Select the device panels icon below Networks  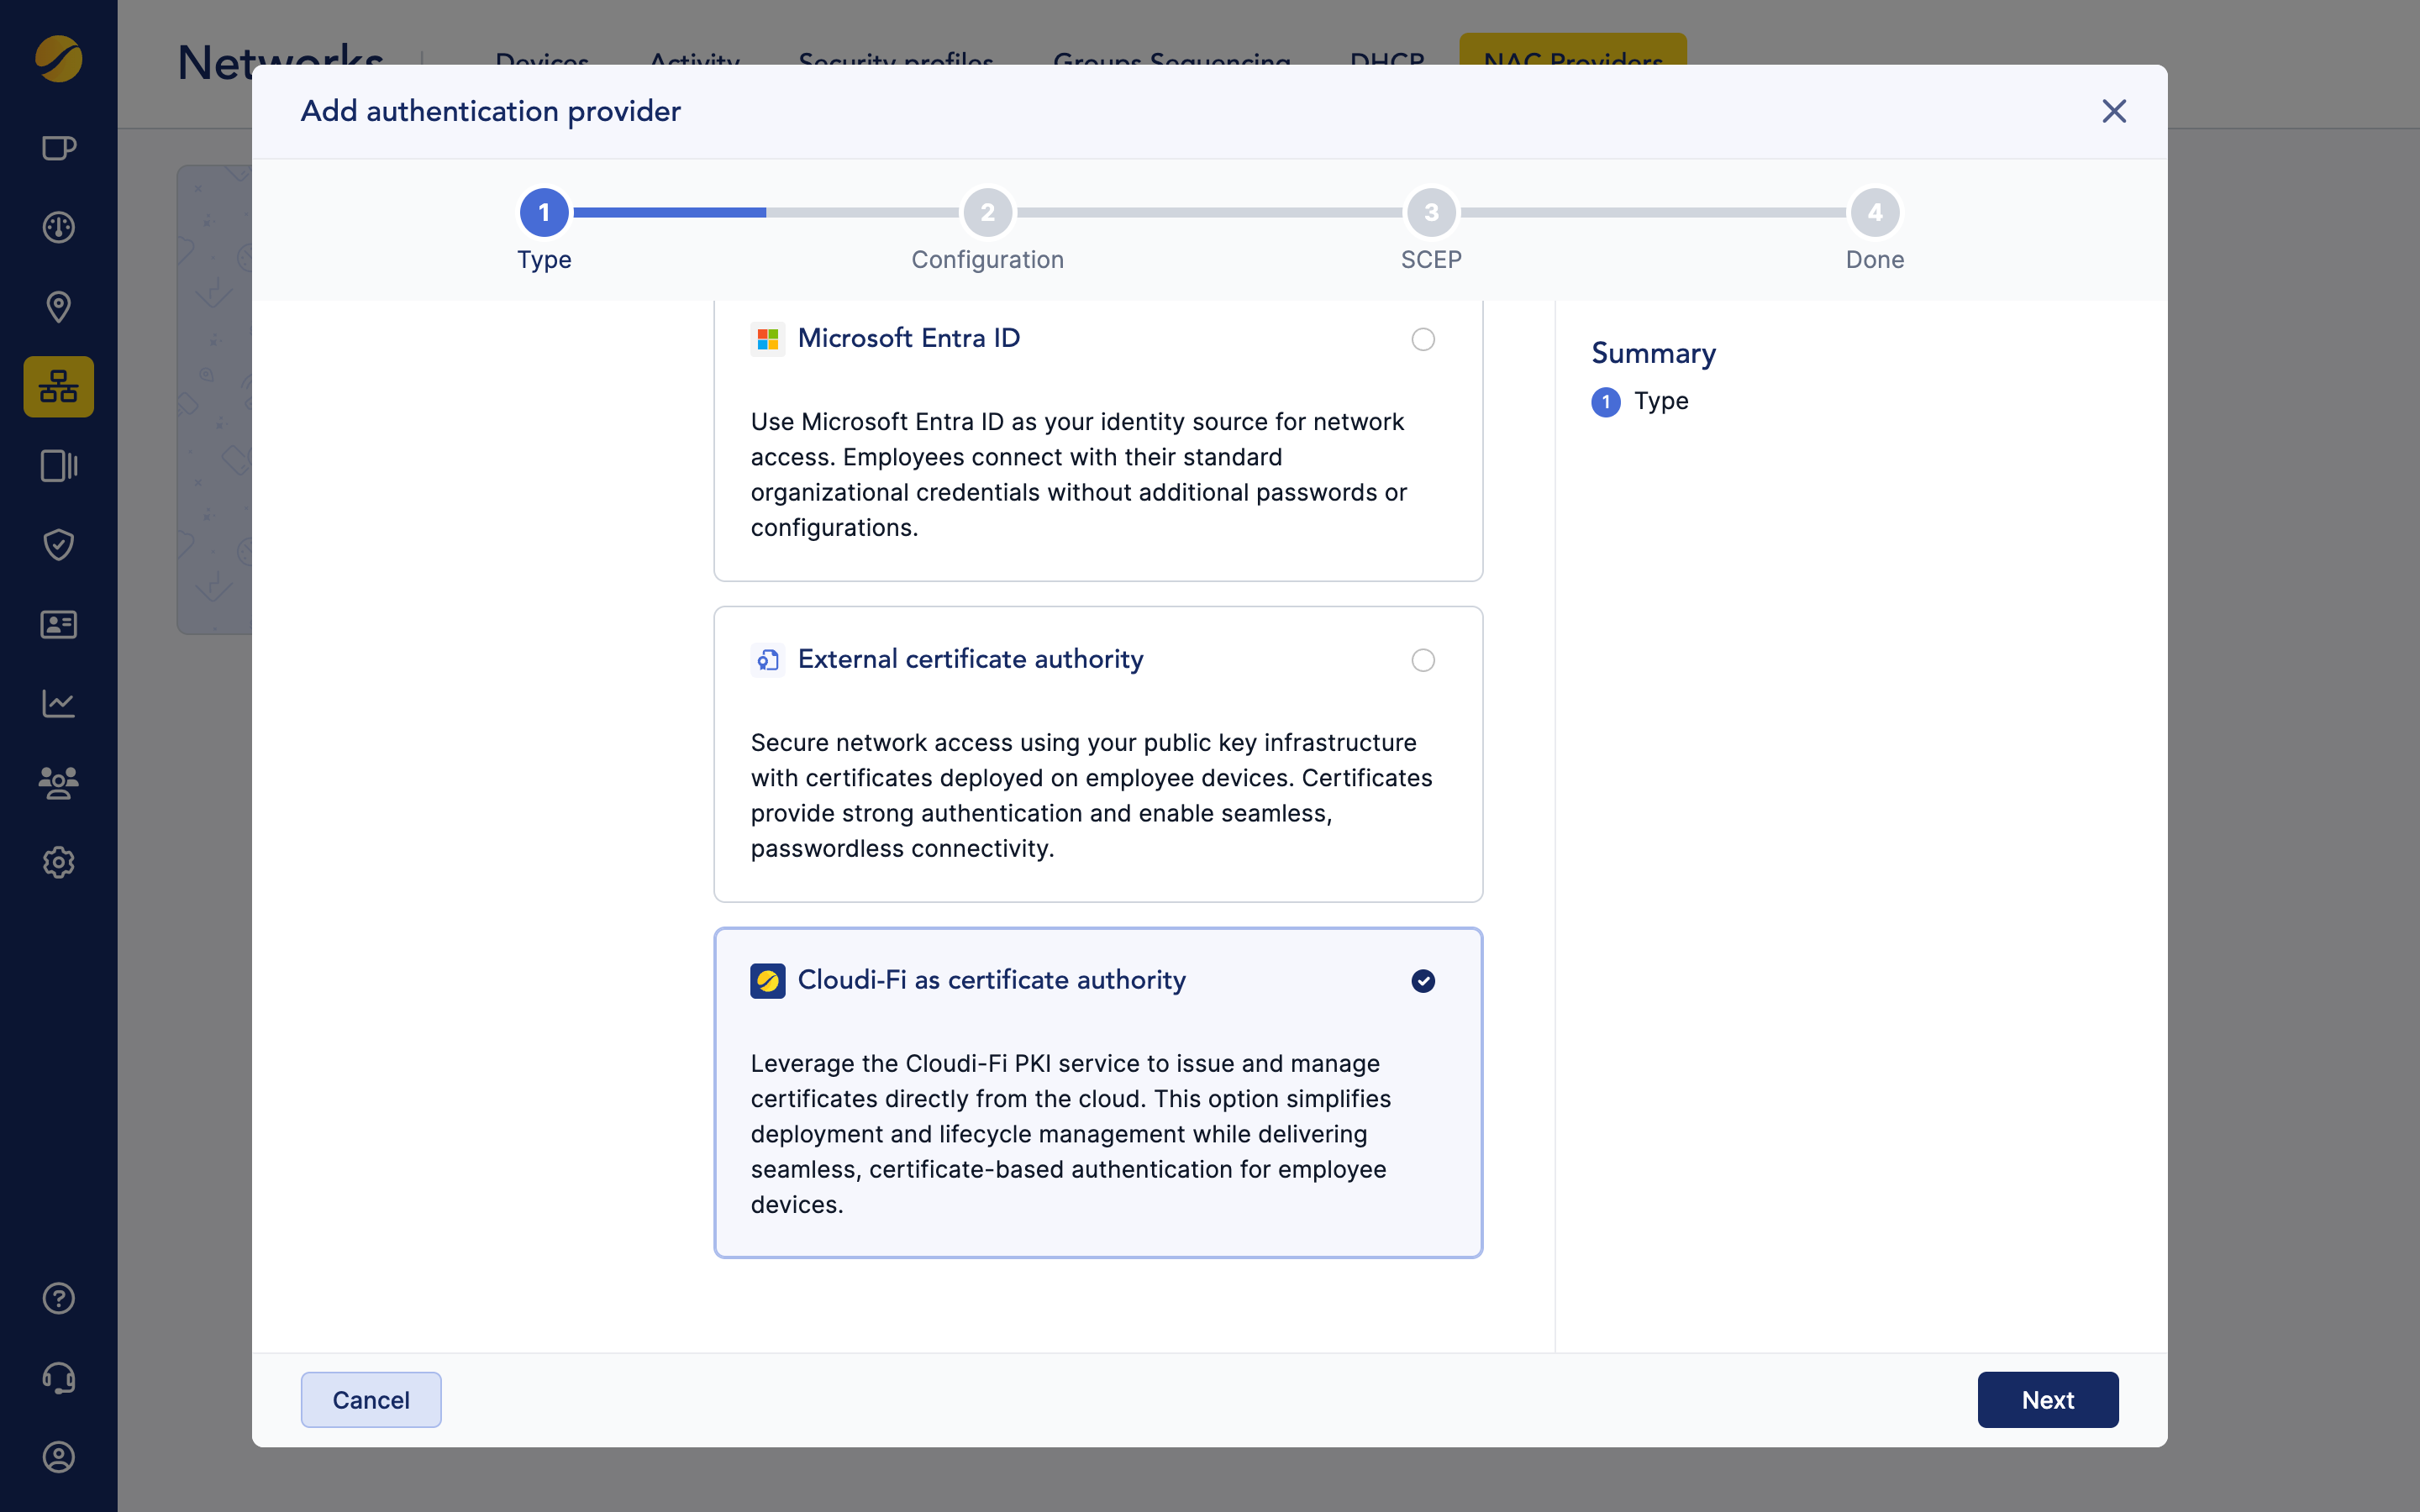58,465
